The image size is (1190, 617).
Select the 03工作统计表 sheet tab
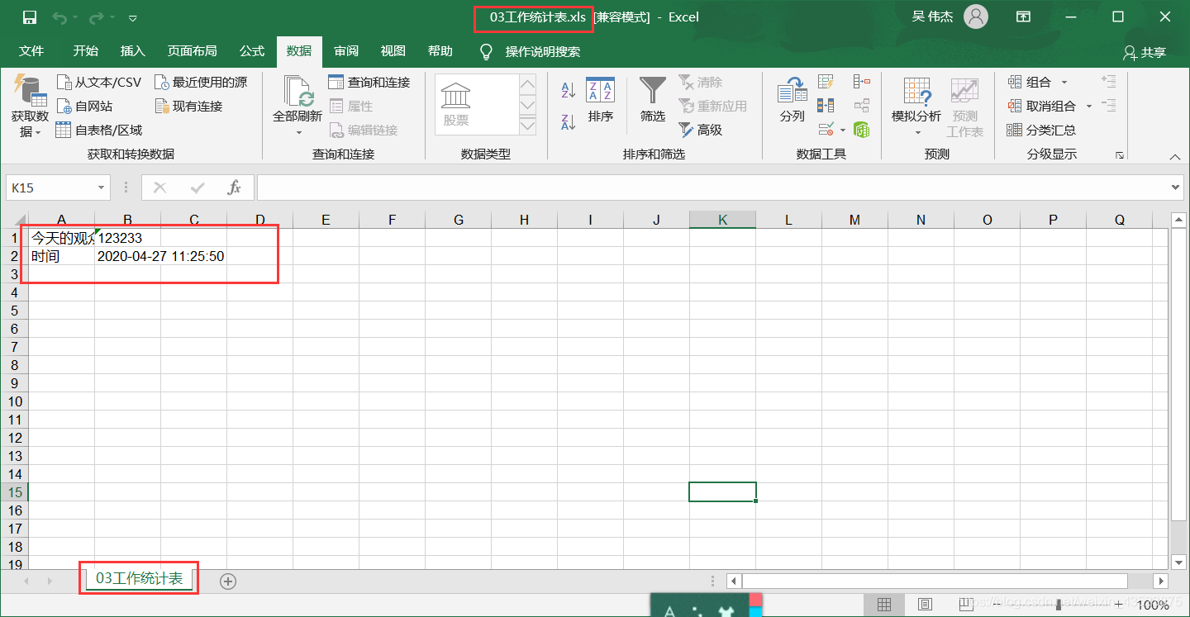pyautogui.click(x=140, y=579)
